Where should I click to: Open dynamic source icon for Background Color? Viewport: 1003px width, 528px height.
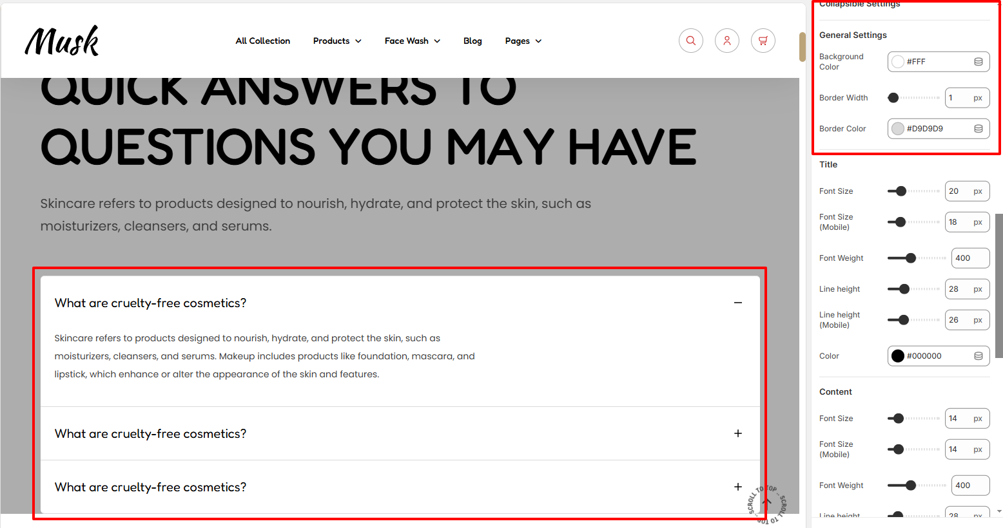pyautogui.click(x=978, y=62)
